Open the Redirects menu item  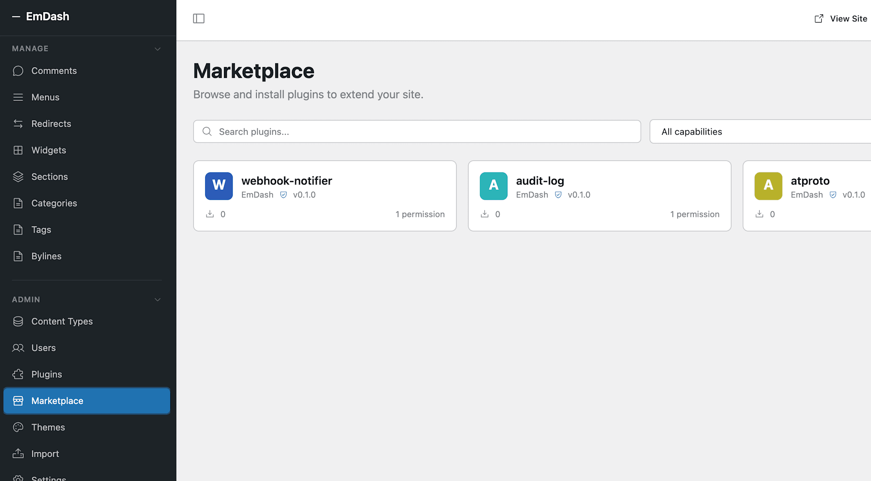(51, 124)
